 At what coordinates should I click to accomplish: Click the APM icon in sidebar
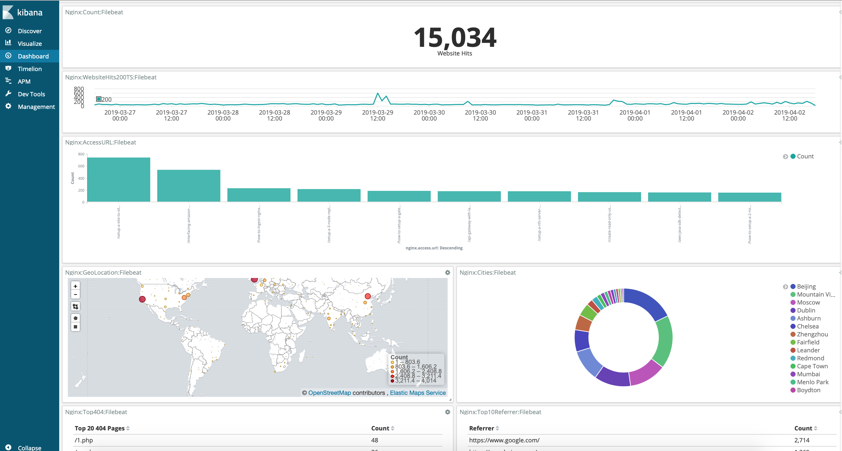8,81
